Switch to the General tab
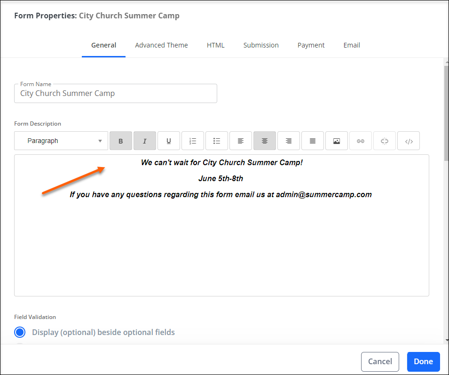The height and width of the screenshot is (375, 449). coord(103,45)
